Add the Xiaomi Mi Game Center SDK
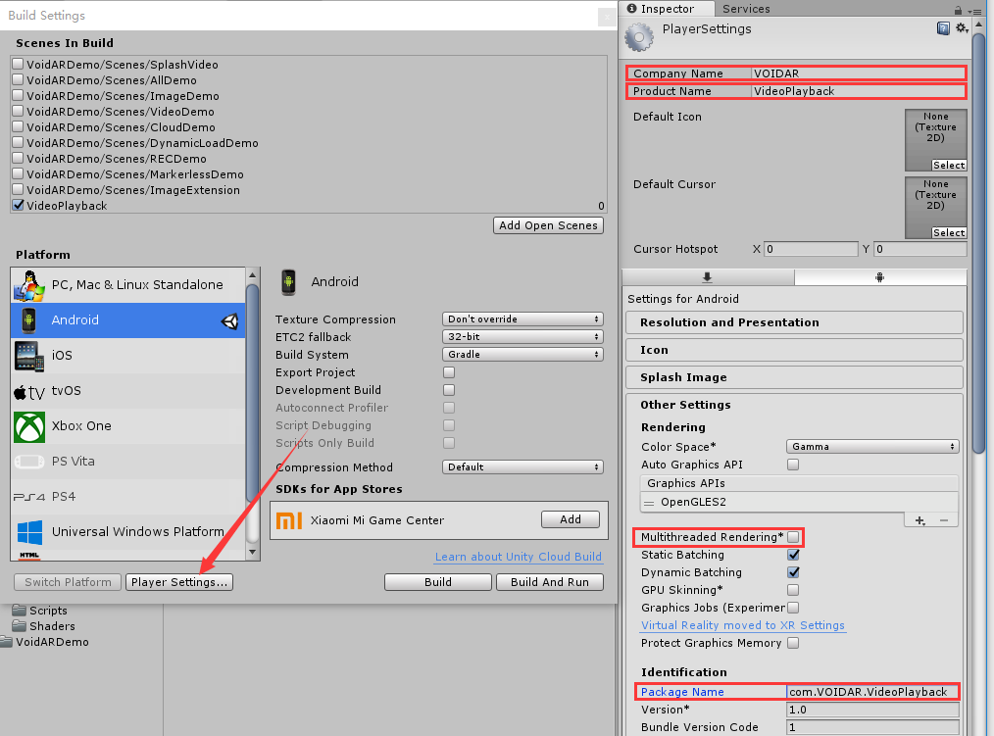The height and width of the screenshot is (736, 994). coord(571,519)
